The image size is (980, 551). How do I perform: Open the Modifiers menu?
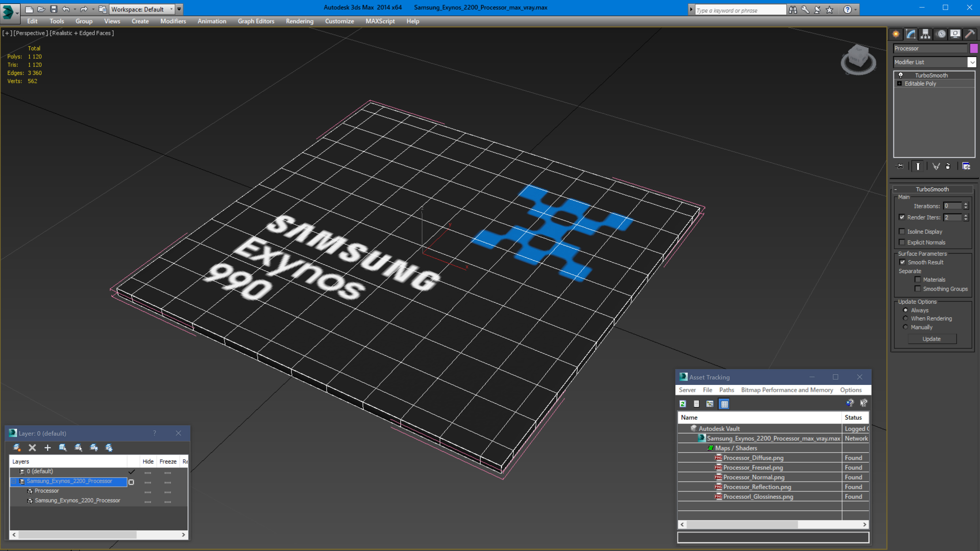tap(173, 21)
